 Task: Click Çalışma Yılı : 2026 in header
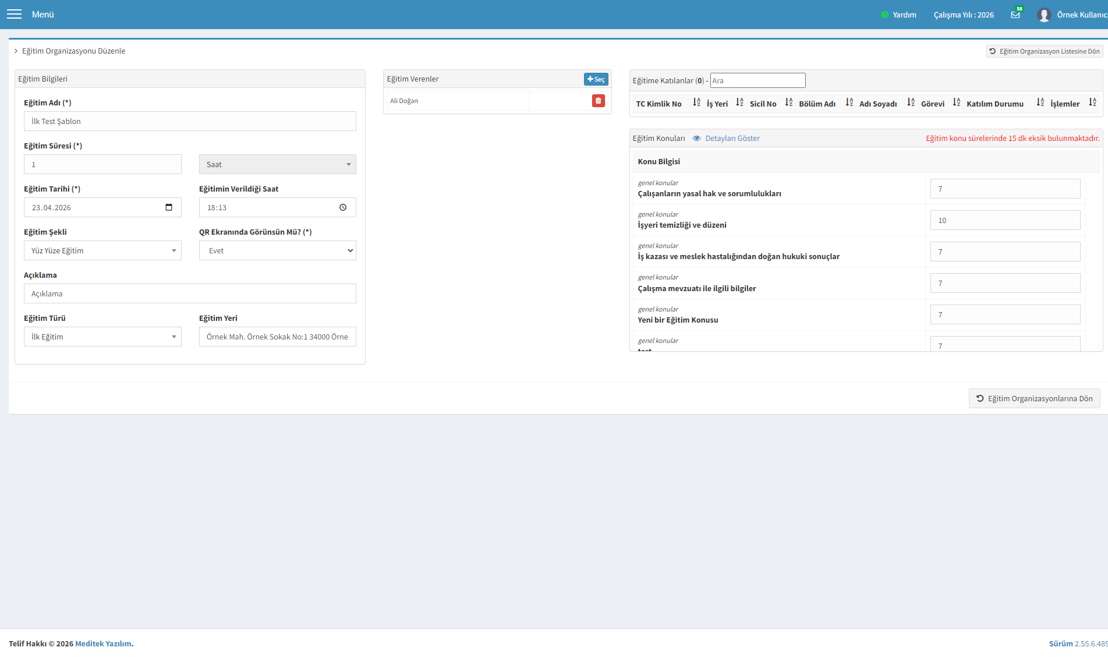pos(964,15)
